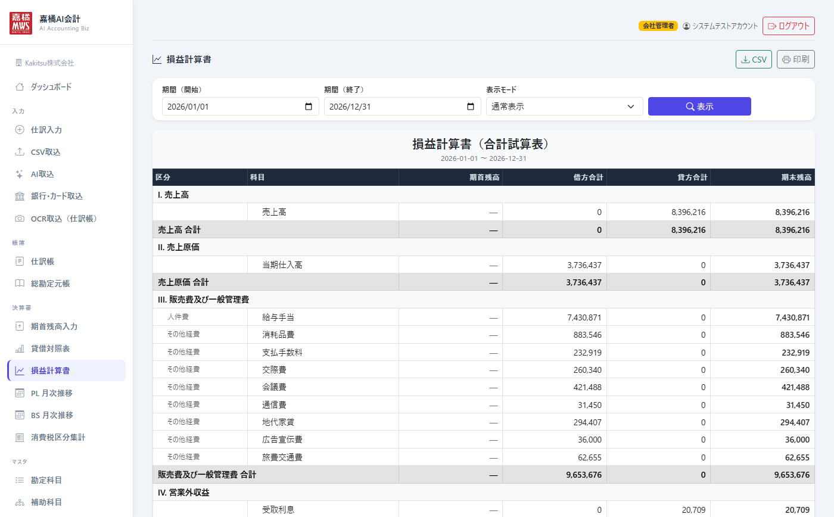
Task: Click the 販売費及び一般管理費 合計 row label
Action: [x=207, y=475]
